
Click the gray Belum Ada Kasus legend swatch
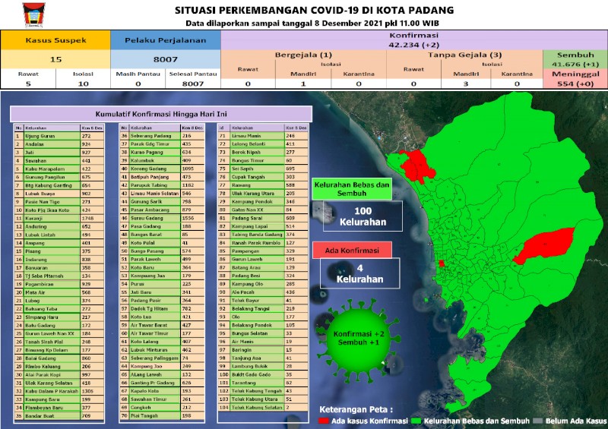click(537, 421)
